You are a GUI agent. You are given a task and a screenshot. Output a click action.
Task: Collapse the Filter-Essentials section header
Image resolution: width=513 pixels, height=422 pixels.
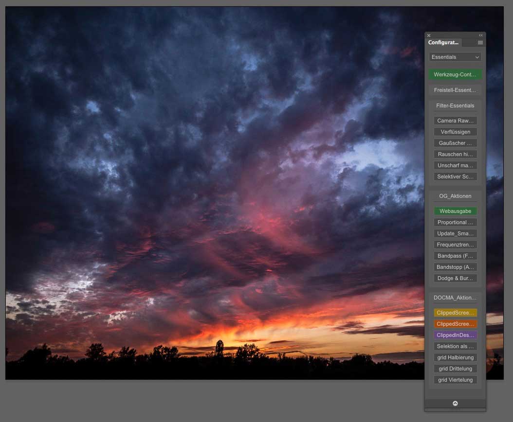(x=455, y=105)
